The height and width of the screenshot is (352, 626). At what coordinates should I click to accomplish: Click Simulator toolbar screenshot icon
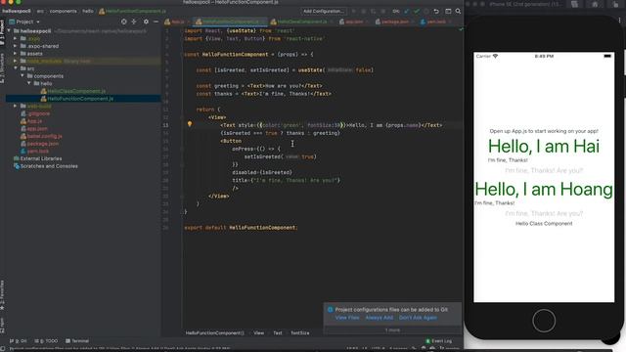(574, 4)
